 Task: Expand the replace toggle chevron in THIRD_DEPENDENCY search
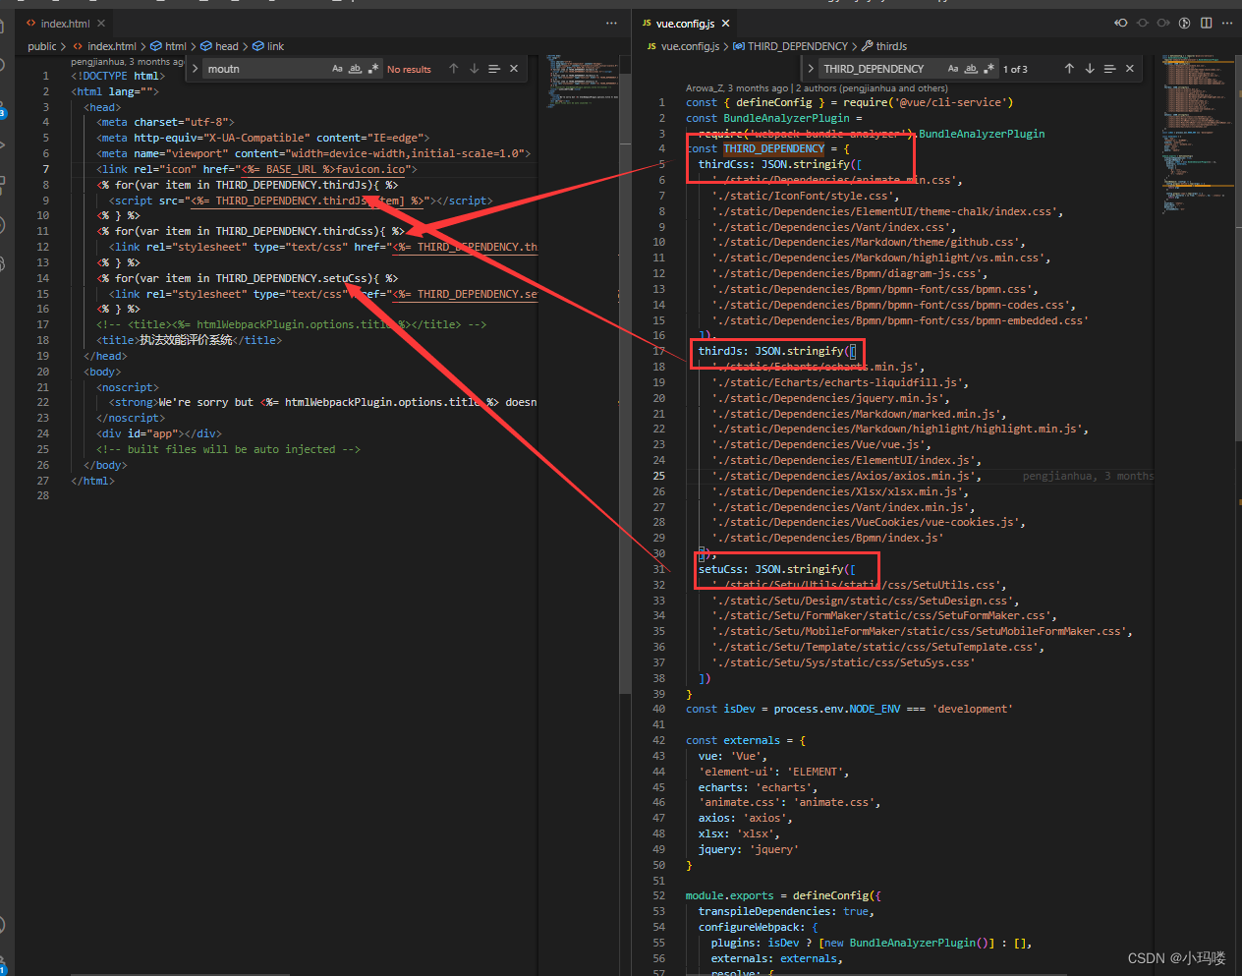tap(812, 69)
